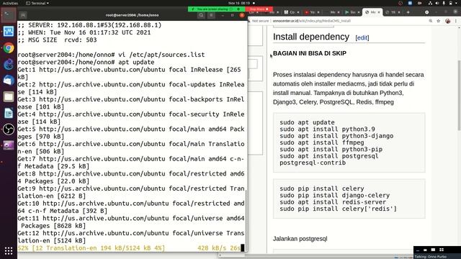Switch to the fifth Me browser tab
The width and height of the screenshot is (461, 259).
click(x=332, y=12)
